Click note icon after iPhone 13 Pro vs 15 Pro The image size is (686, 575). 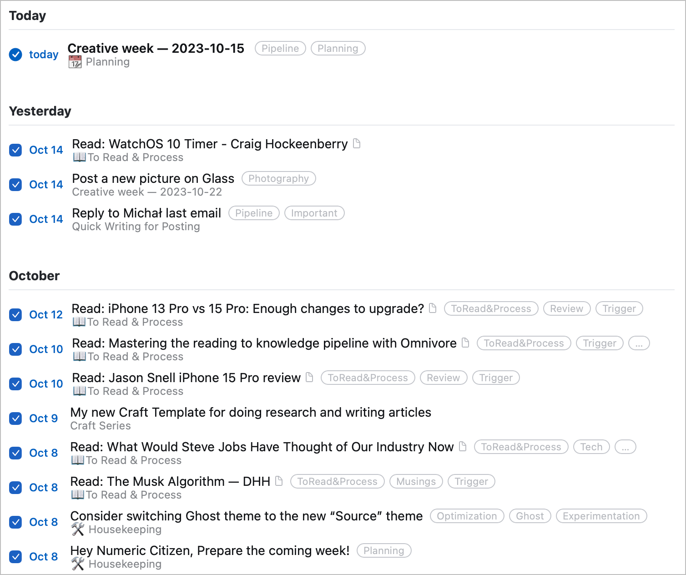(x=433, y=308)
